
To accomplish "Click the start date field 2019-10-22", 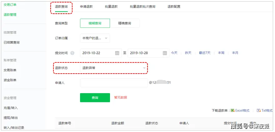I will [x=101, y=53].
